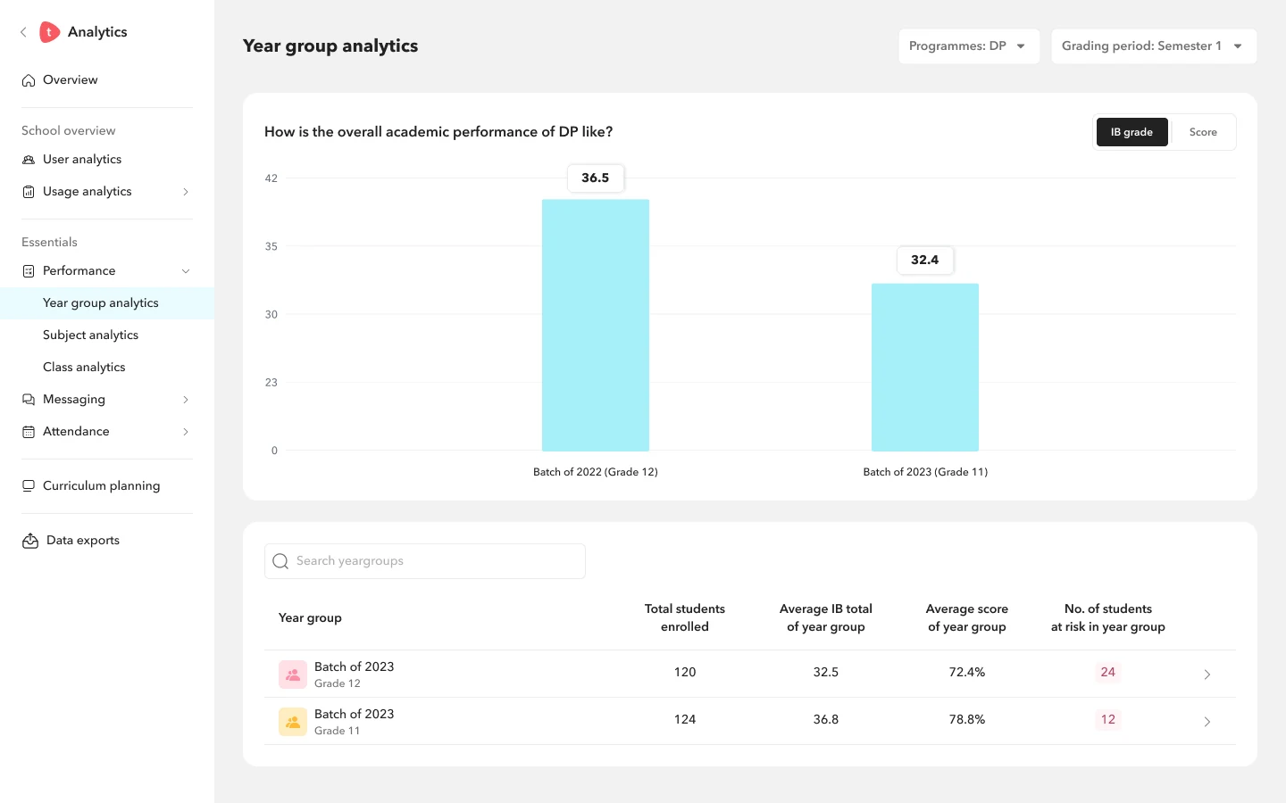This screenshot has width=1286, height=803.
Task: Open Grade 12 row details chevron
Action: [1207, 675]
